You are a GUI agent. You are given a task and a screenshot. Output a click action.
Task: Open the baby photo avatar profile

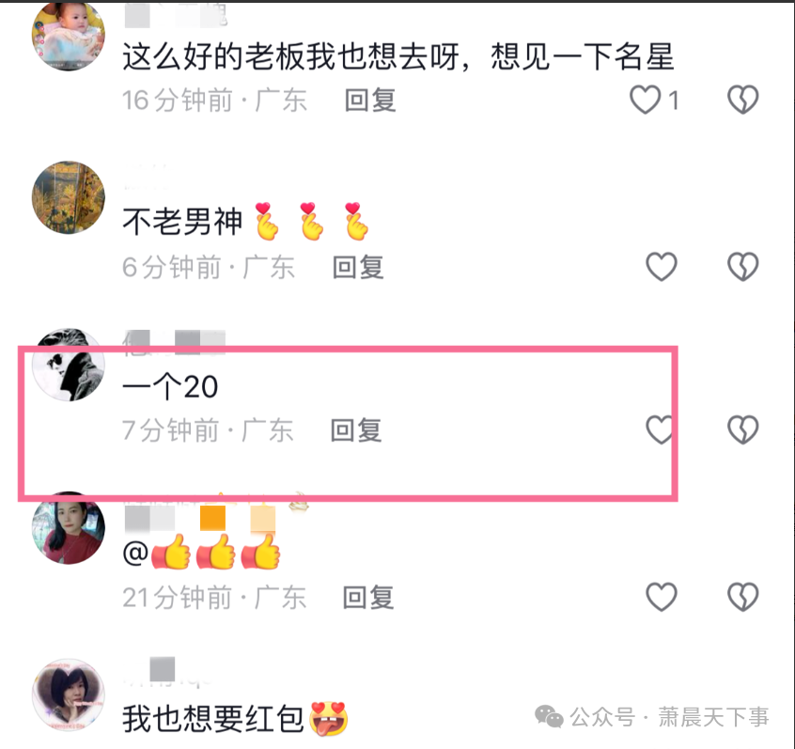[69, 36]
